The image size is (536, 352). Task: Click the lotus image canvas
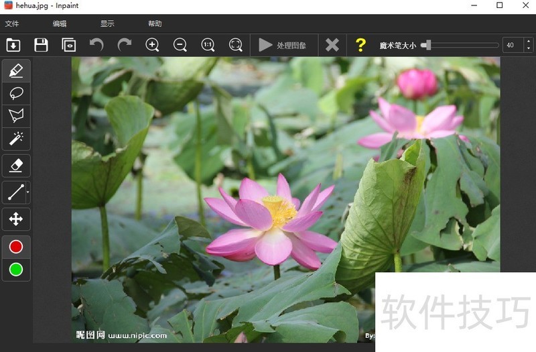(286, 200)
